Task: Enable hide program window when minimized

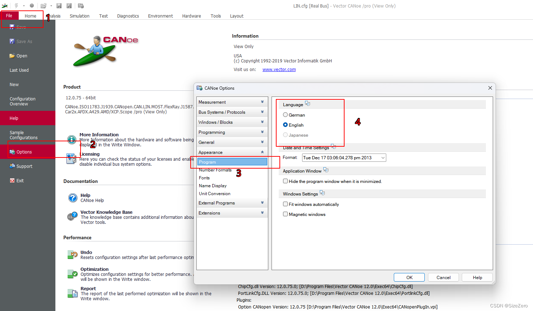Action: click(285, 181)
